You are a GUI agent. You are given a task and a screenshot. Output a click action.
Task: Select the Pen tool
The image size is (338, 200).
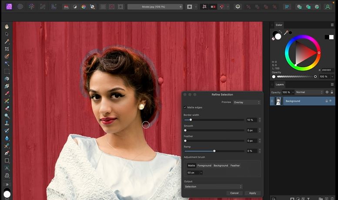point(7,153)
